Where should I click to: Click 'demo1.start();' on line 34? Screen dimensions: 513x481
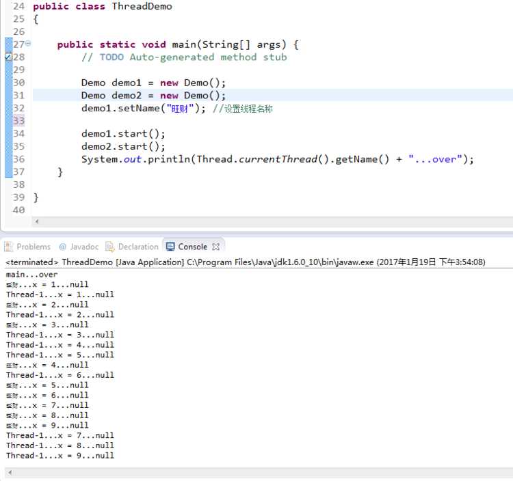(123, 134)
